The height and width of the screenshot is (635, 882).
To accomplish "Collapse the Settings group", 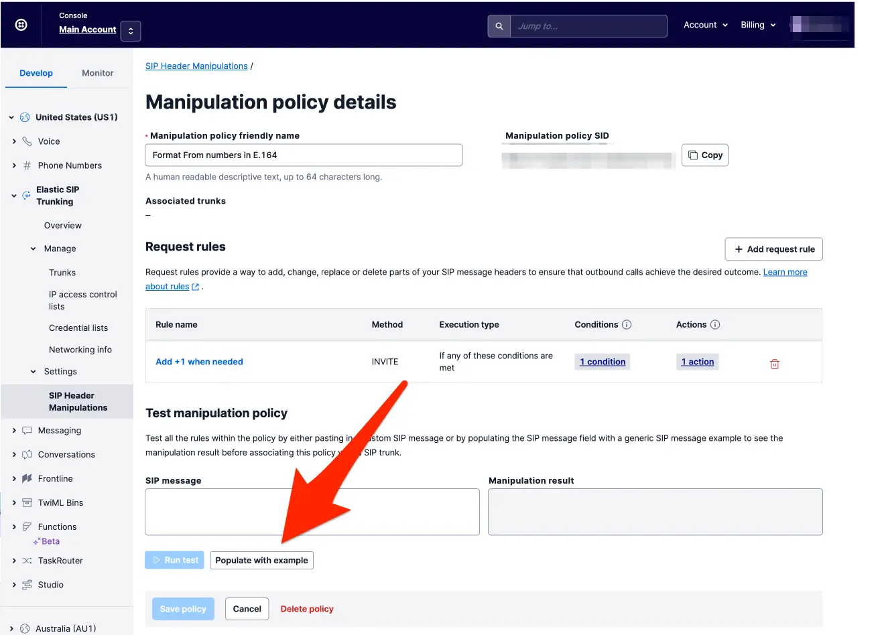I will tap(34, 372).
